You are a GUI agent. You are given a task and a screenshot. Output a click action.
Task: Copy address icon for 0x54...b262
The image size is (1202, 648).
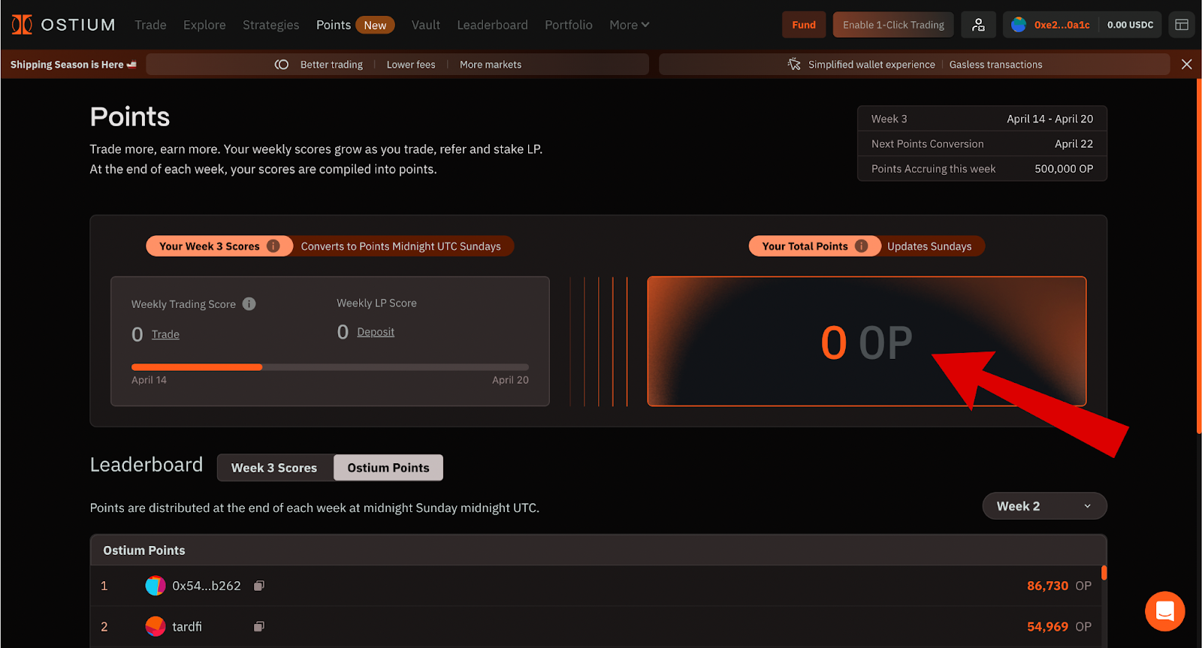coord(259,586)
